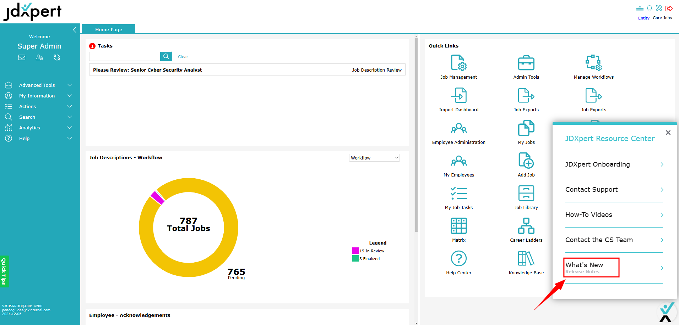The width and height of the screenshot is (679, 325).
Task: Close the JDXpert Resource Center panel
Action: click(x=668, y=133)
